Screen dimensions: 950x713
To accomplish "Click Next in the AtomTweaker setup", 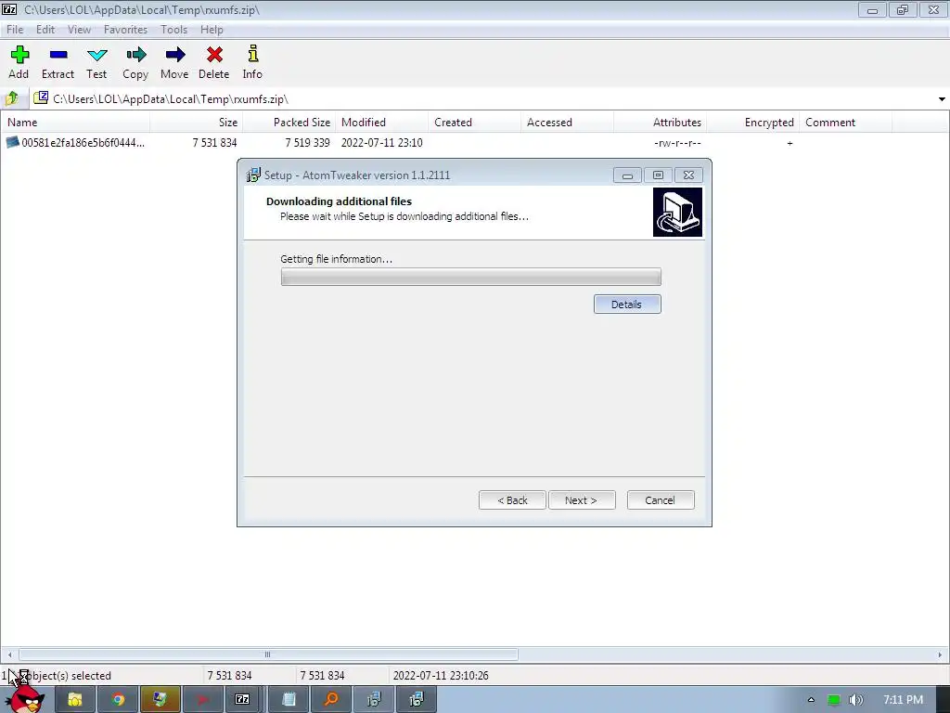I will pos(582,500).
